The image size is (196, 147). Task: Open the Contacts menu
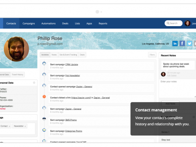point(11,23)
